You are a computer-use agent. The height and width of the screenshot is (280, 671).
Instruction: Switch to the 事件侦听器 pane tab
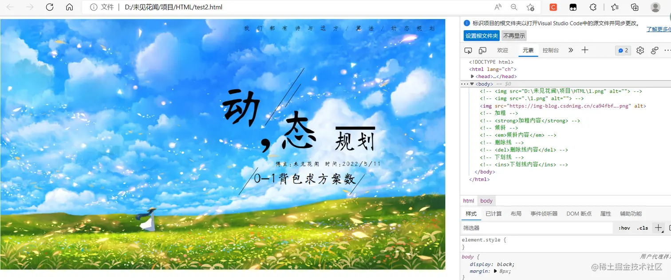(544, 213)
